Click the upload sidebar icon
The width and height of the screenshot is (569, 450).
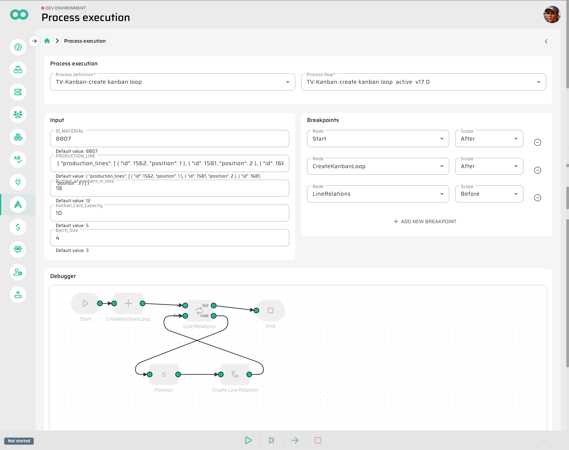point(18,295)
